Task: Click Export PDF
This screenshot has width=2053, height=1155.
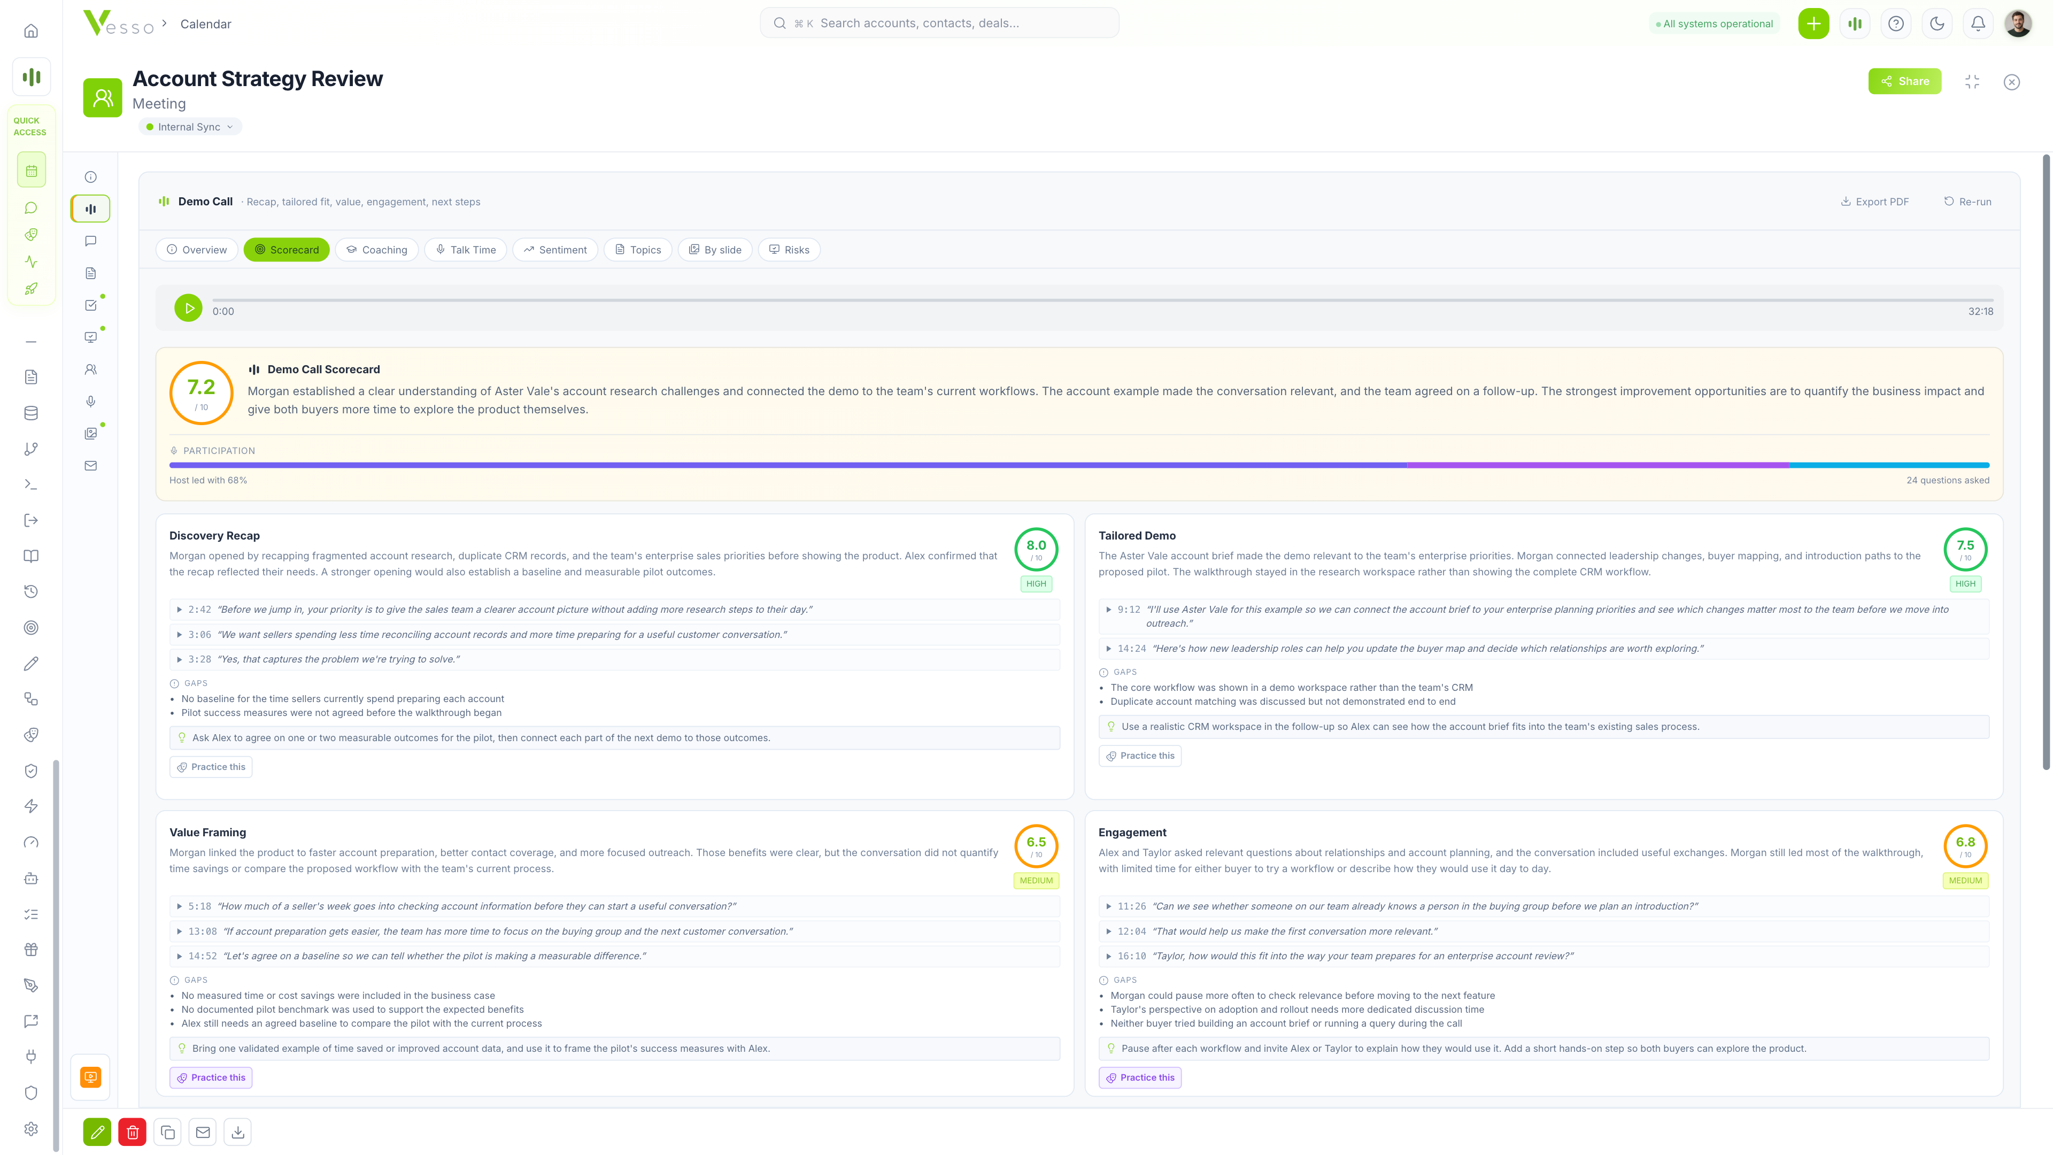Action: click(1874, 202)
